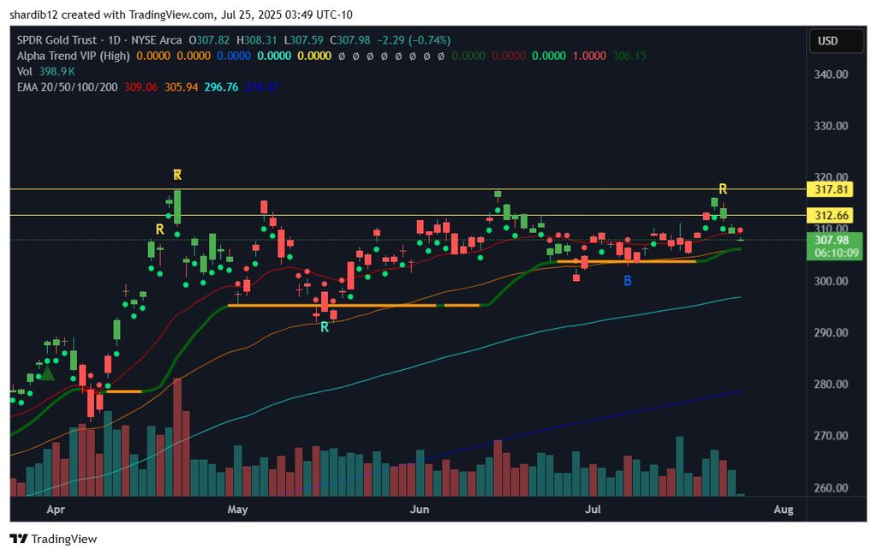877x555 pixels.
Task: Click the 300.00 price axis label
Action: [x=831, y=282]
